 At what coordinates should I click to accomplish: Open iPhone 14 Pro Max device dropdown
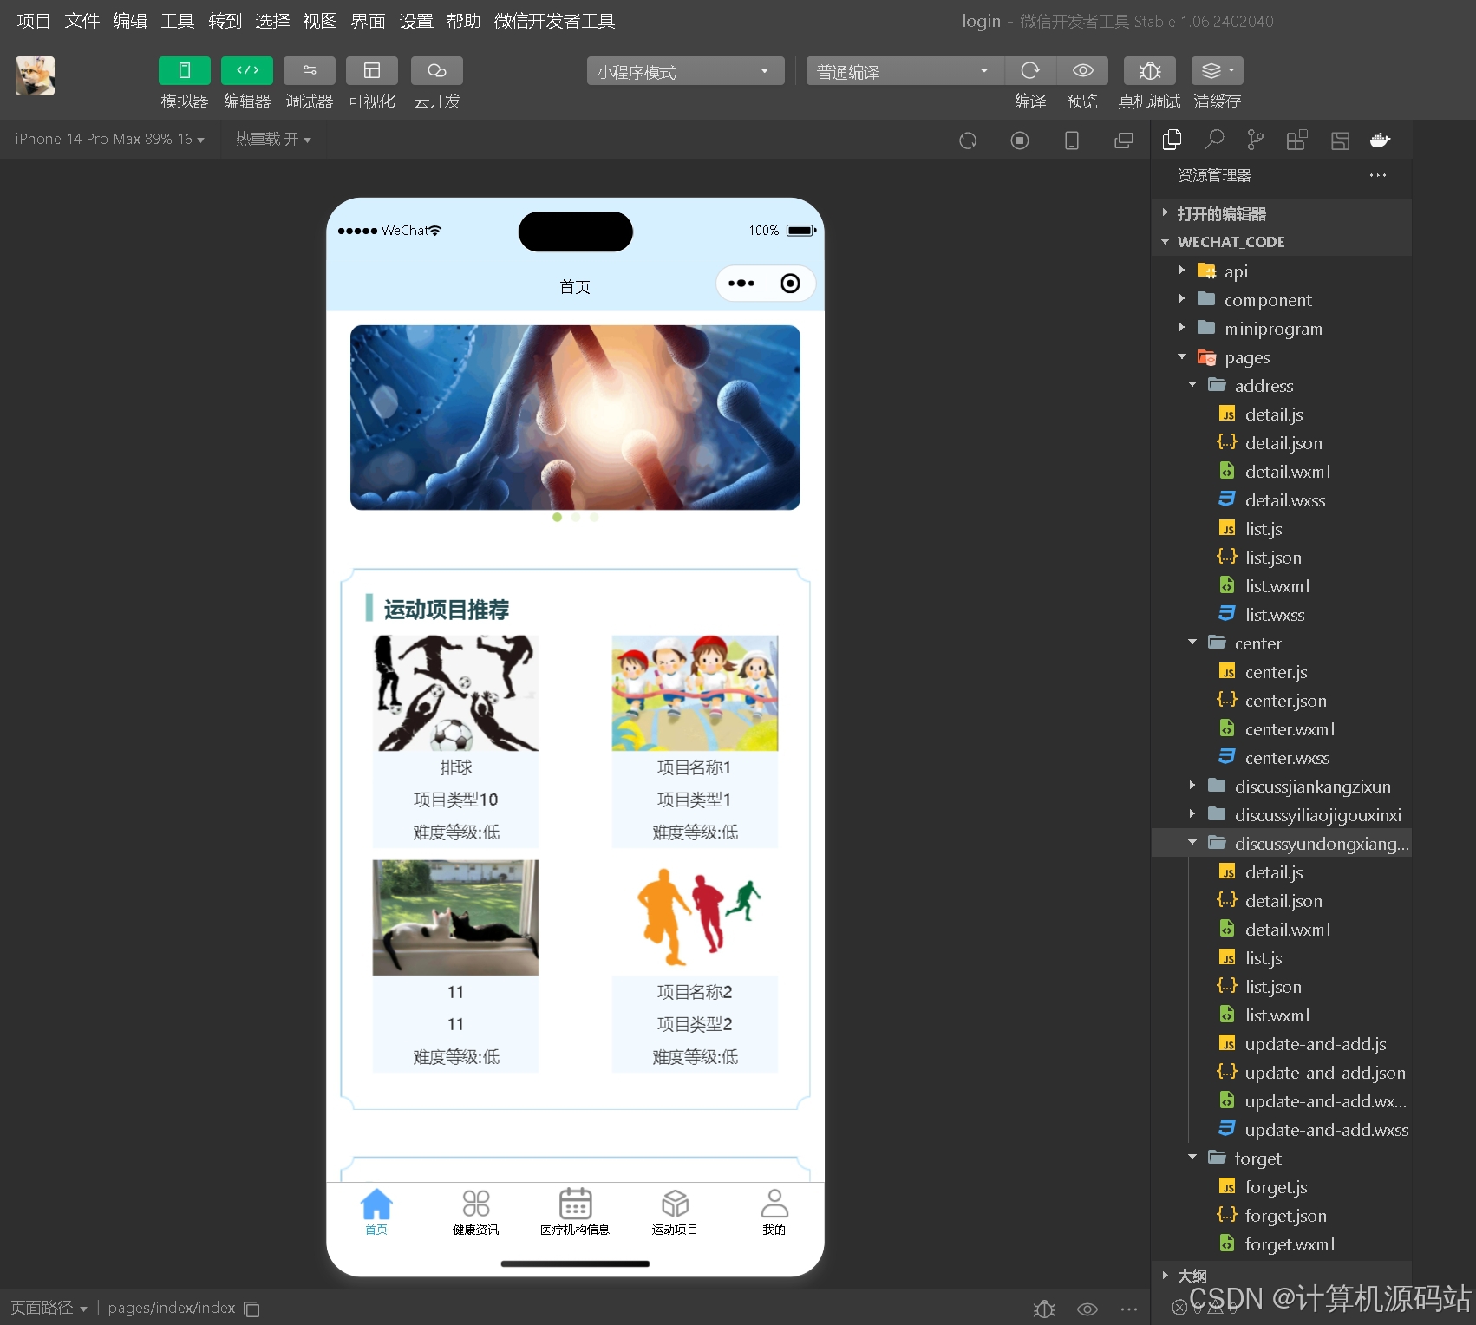[x=110, y=139]
